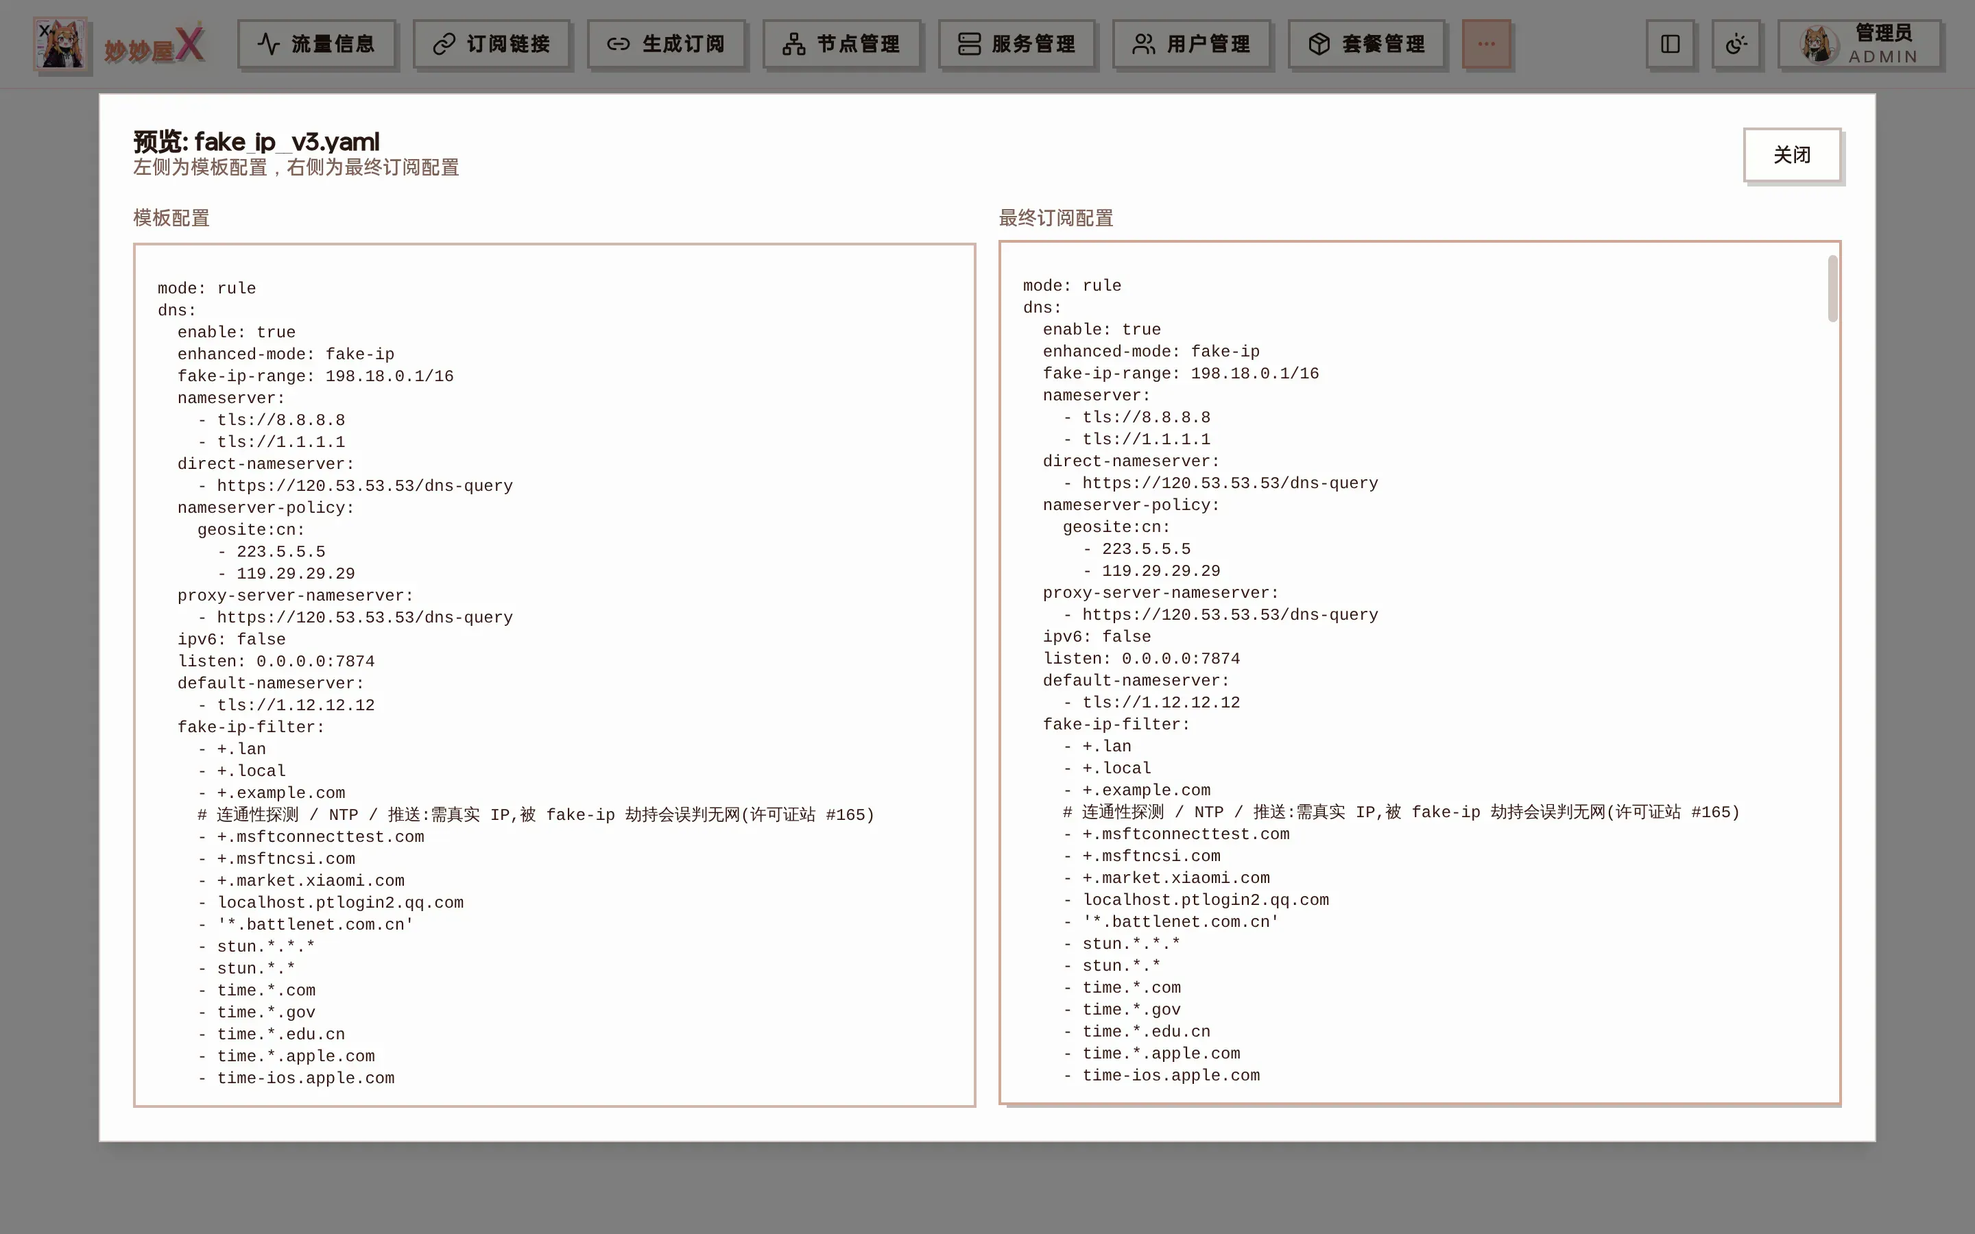Open 套餐管理 package management
This screenshot has width=1975, height=1234.
point(1367,44)
